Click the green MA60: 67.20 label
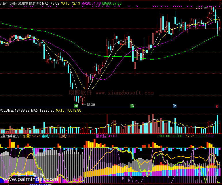Viewport: 222px width, 185px height. coord(112,3)
